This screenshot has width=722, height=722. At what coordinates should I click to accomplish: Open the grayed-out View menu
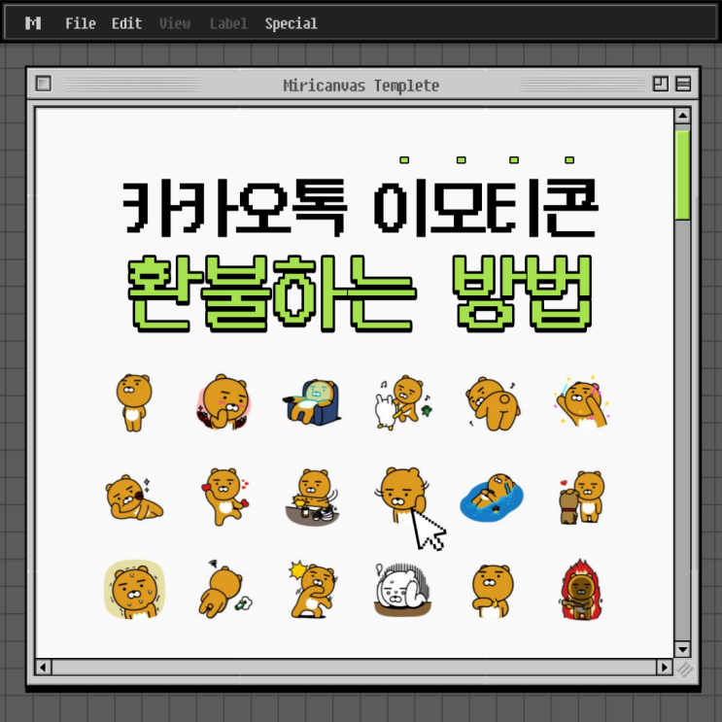(175, 23)
